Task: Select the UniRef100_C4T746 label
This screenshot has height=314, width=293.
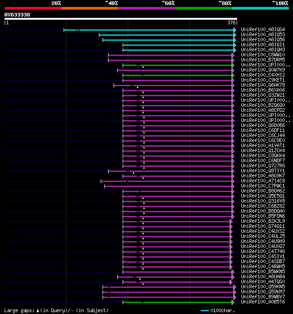Action: (263, 252)
